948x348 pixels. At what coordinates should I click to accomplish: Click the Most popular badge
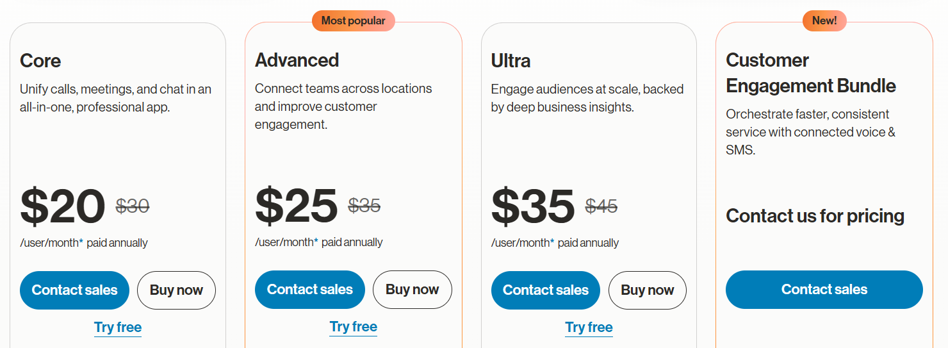354,21
